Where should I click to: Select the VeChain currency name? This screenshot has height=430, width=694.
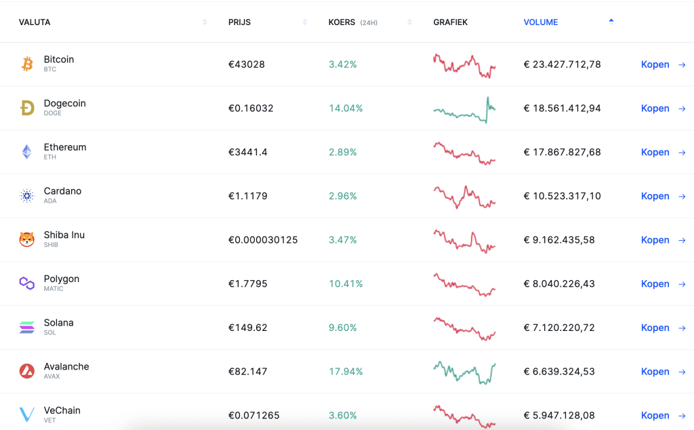pyautogui.click(x=62, y=410)
